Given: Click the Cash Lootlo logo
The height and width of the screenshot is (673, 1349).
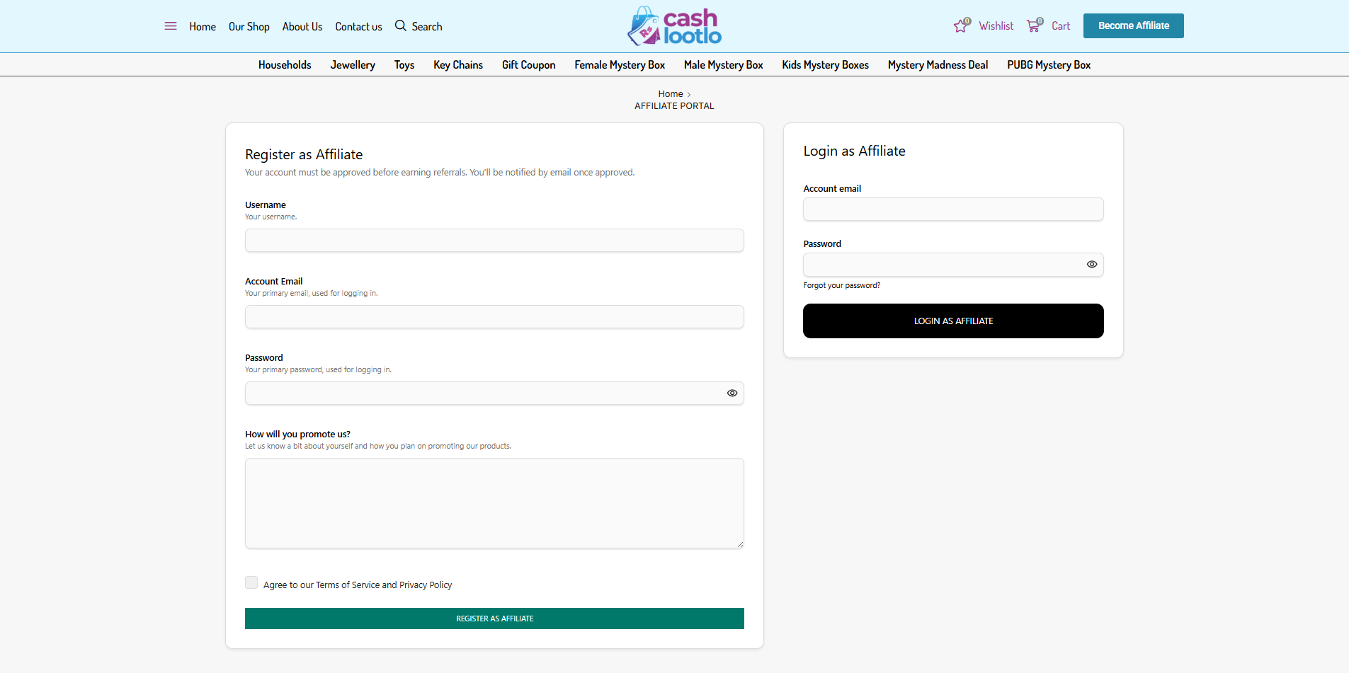Looking at the screenshot, I should [x=674, y=26].
